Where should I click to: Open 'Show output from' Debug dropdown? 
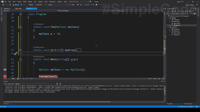[x=31, y=84]
